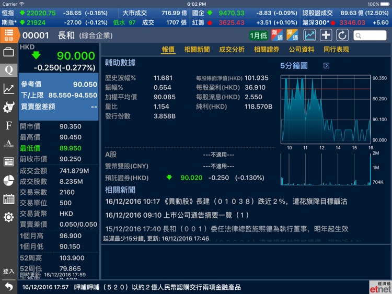
Task: Tap the Wi-Fi icon in status bar
Action: click(22, 4)
